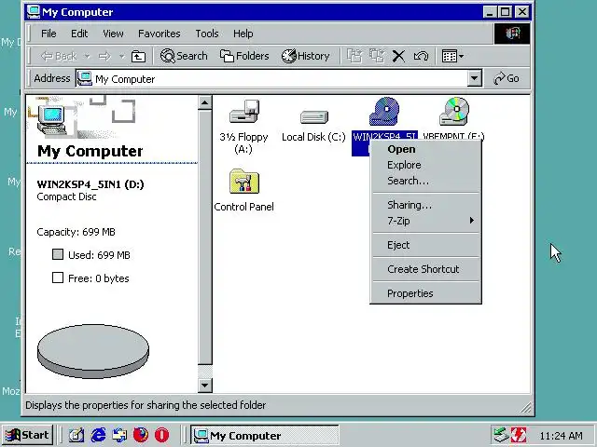Click the Address bar computer icon
The height and width of the screenshot is (447, 597).
click(85, 78)
